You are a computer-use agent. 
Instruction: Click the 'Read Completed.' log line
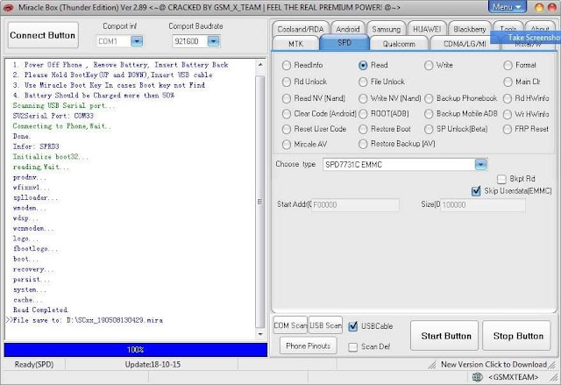coord(41,310)
